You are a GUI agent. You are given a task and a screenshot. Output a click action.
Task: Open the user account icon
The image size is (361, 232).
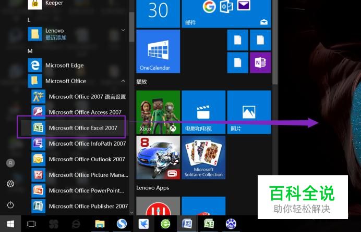[10, 163]
